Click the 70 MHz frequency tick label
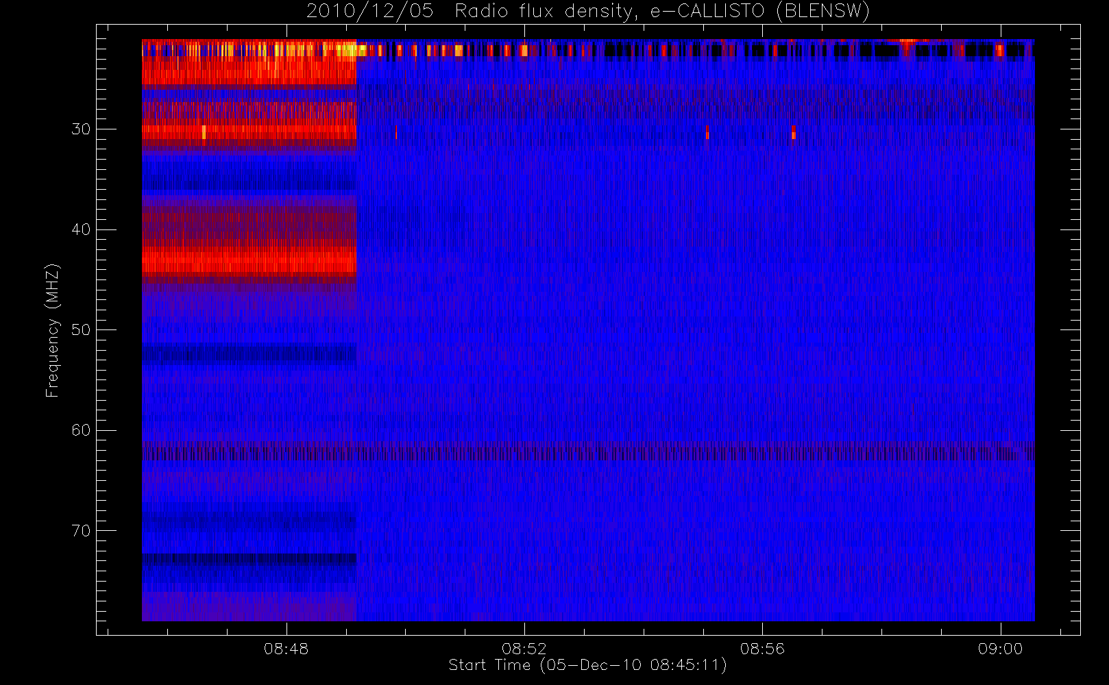The image size is (1109, 685). (x=81, y=531)
